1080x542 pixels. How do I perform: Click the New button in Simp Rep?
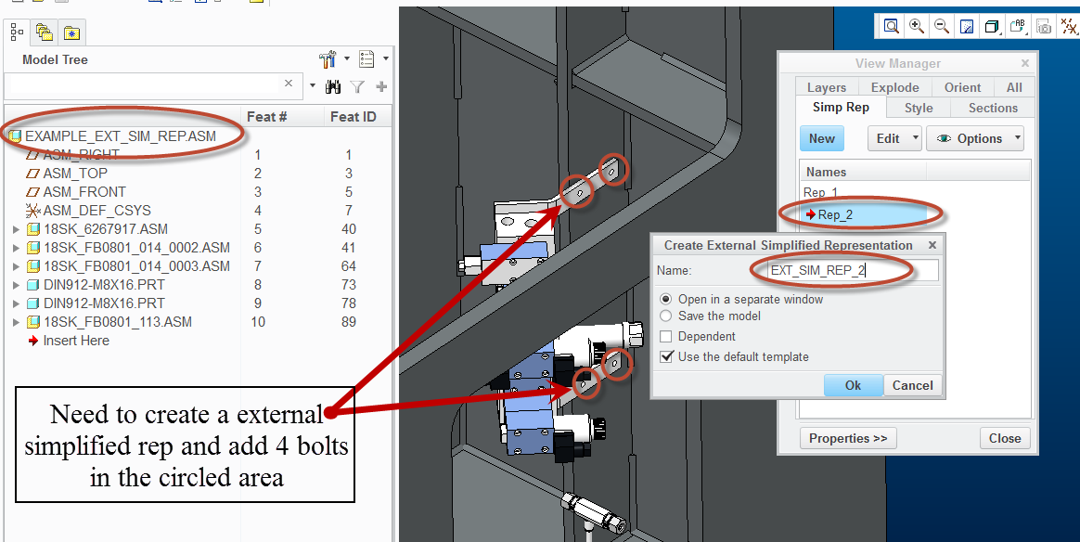click(x=821, y=138)
